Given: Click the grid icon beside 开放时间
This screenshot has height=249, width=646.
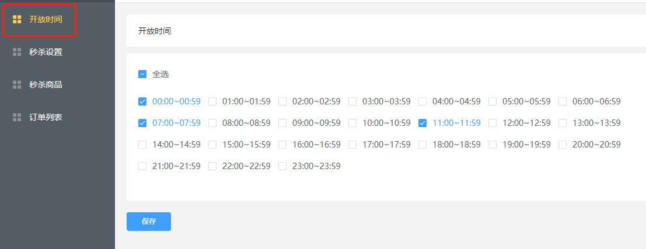Looking at the screenshot, I should pos(17,19).
